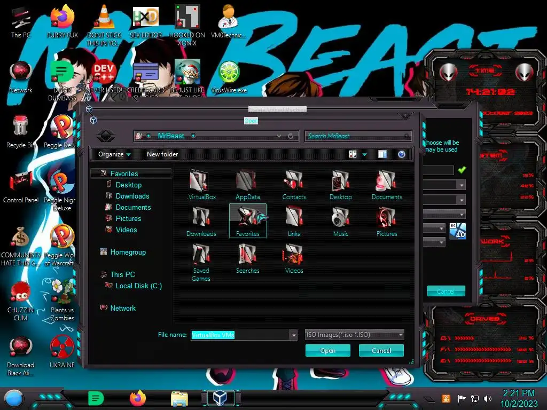This screenshot has height=410, width=547.
Task: Open the Desktop folder in file list
Action: tap(340, 184)
